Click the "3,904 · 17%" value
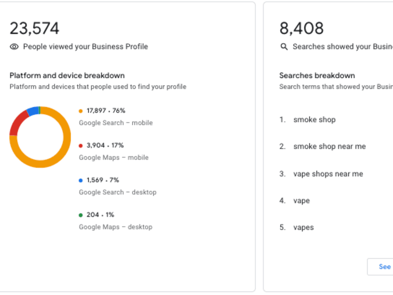The width and height of the screenshot is (393, 295). 105,146
